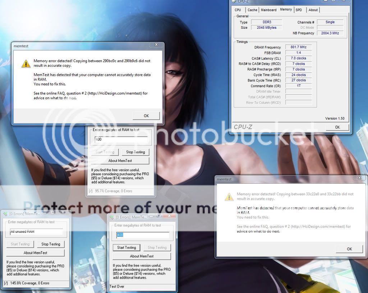
Task: Click the NB Frequency value 2004.3 MHz
Action: click(x=330, y=33)
